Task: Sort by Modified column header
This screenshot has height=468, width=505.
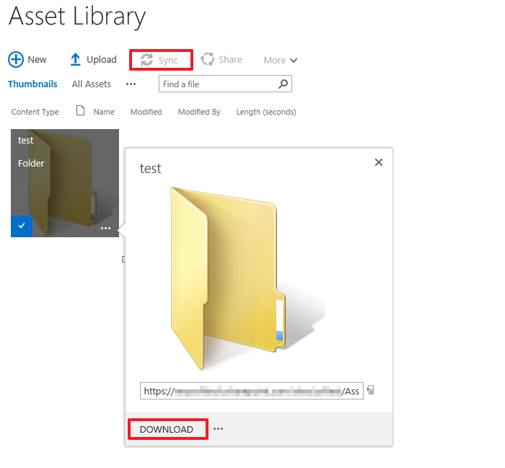Action: click(x=146, y=112)
